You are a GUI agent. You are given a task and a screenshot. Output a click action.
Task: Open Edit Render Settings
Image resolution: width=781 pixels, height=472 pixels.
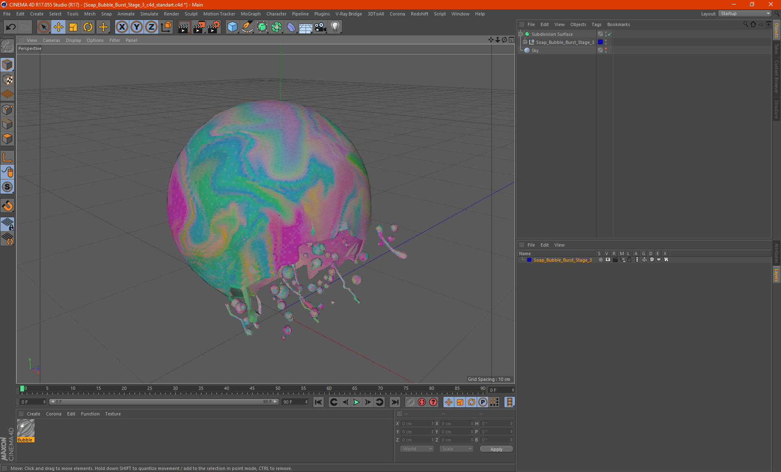pyautogui.click(x=214, y=27)
